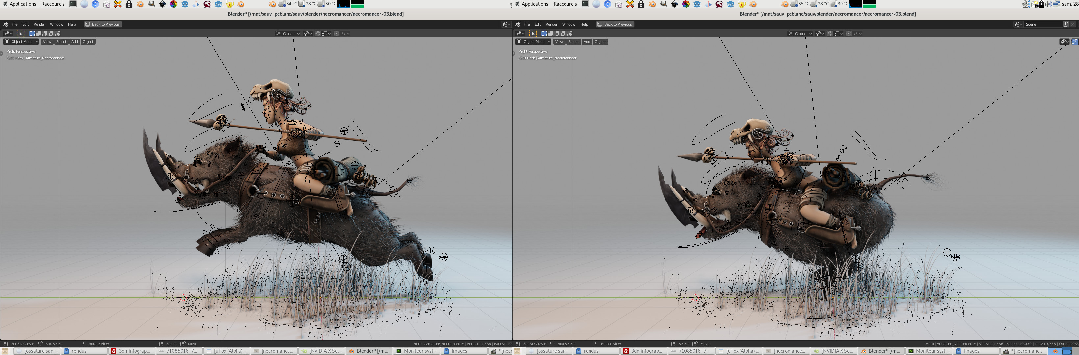This screenshot has height=355, width=1079.
Task: Open Object Mode dropdown in left window
Action: pyautogui.click(x=21, y=41)
